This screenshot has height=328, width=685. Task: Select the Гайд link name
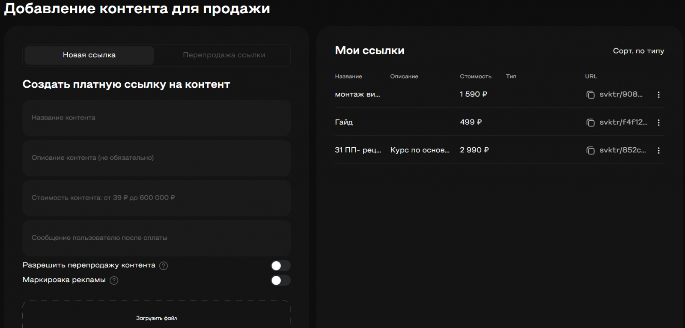344,122
